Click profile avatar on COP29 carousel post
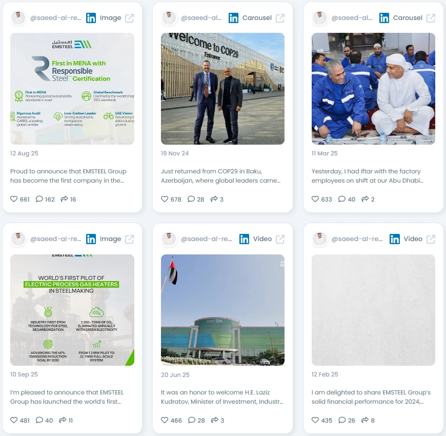446x436 pixels. pyautogui.click(x=169, y=18)
